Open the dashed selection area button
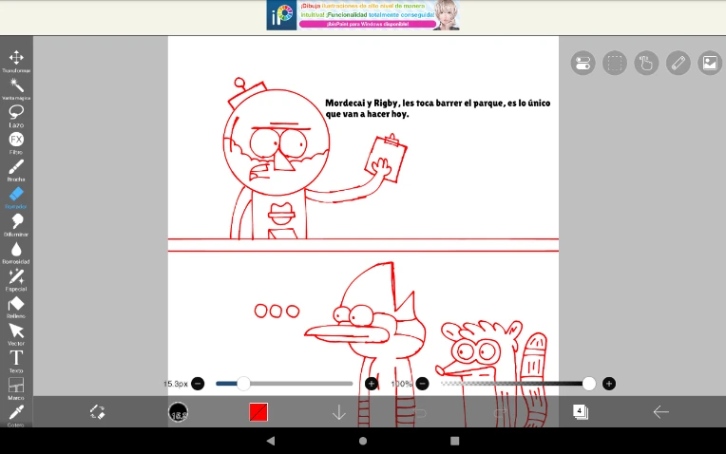The image size is (726, 454). pos(615,63)
